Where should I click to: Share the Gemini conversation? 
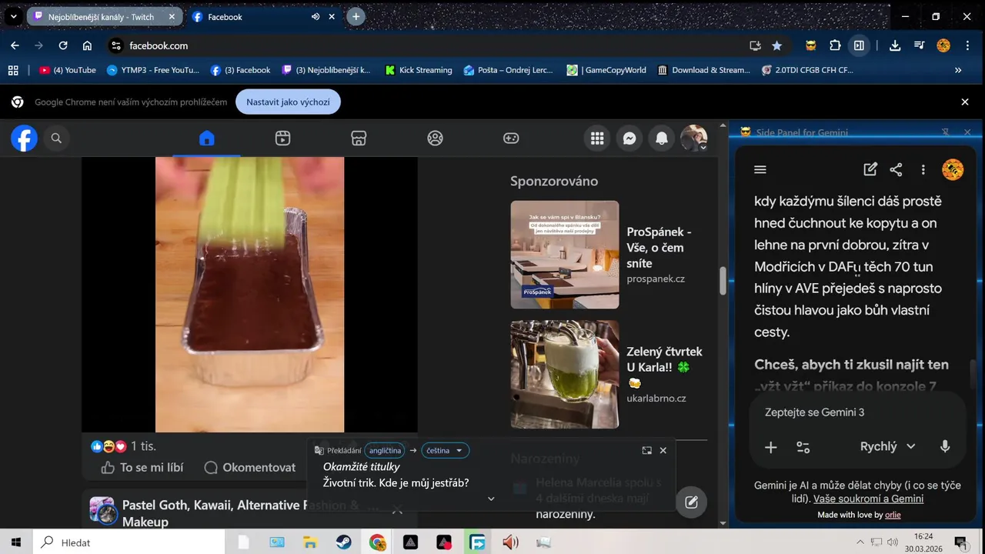[897, 169]
